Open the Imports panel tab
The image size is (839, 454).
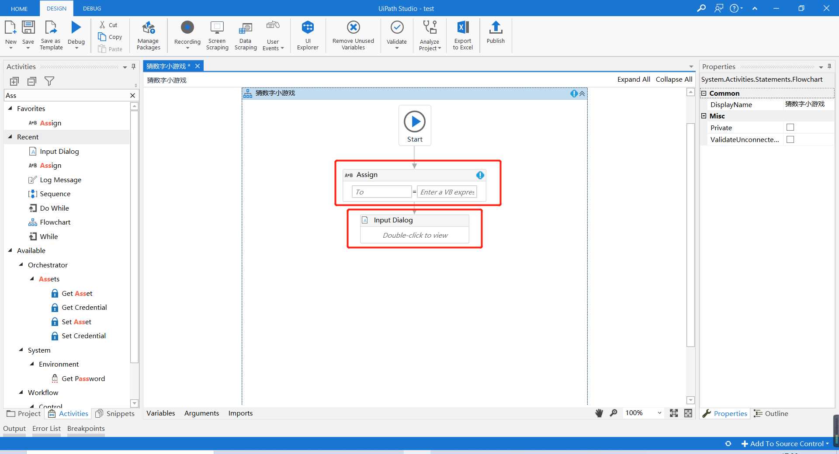click(240, 413)
